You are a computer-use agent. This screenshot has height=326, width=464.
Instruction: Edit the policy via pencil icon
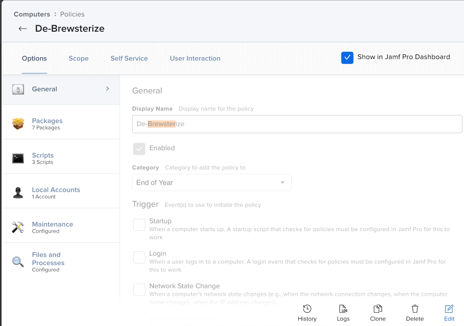(449, 313)
